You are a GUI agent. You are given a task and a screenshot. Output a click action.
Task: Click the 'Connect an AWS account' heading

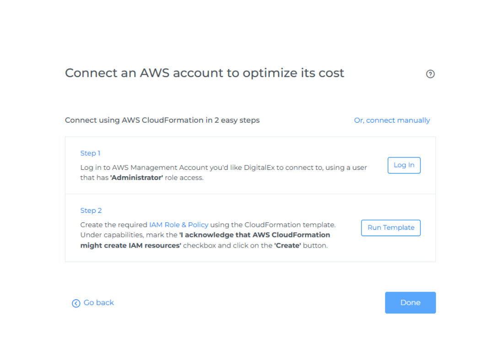tap(204, 73)
